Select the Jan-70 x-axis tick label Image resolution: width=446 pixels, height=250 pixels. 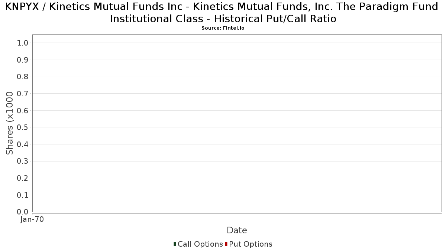[32, 219]
